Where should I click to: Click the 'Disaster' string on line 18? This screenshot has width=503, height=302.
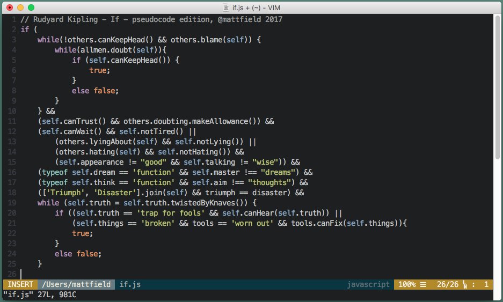115,193
